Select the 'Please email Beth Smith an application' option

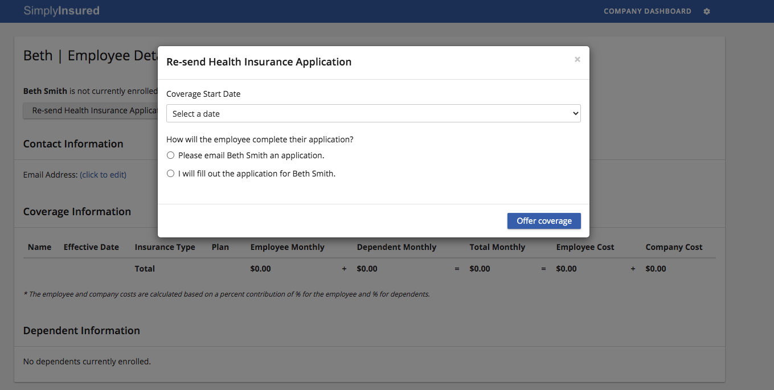pyautogui.click(x=170, y=155)
